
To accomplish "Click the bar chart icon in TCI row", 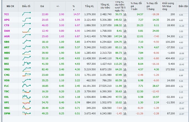I will coord(125,14).
